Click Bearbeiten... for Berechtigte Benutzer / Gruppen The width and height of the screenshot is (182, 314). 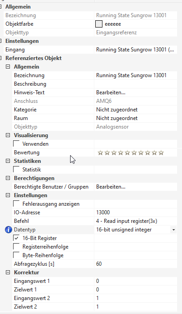111,187
